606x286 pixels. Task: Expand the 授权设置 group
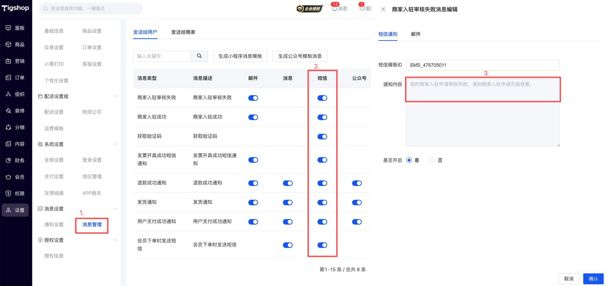(x=115, y=240)
